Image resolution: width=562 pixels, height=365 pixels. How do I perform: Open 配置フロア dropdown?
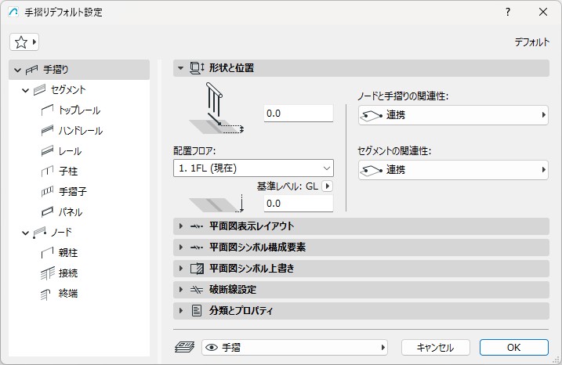pyautogui.click(x=253, y=168)
